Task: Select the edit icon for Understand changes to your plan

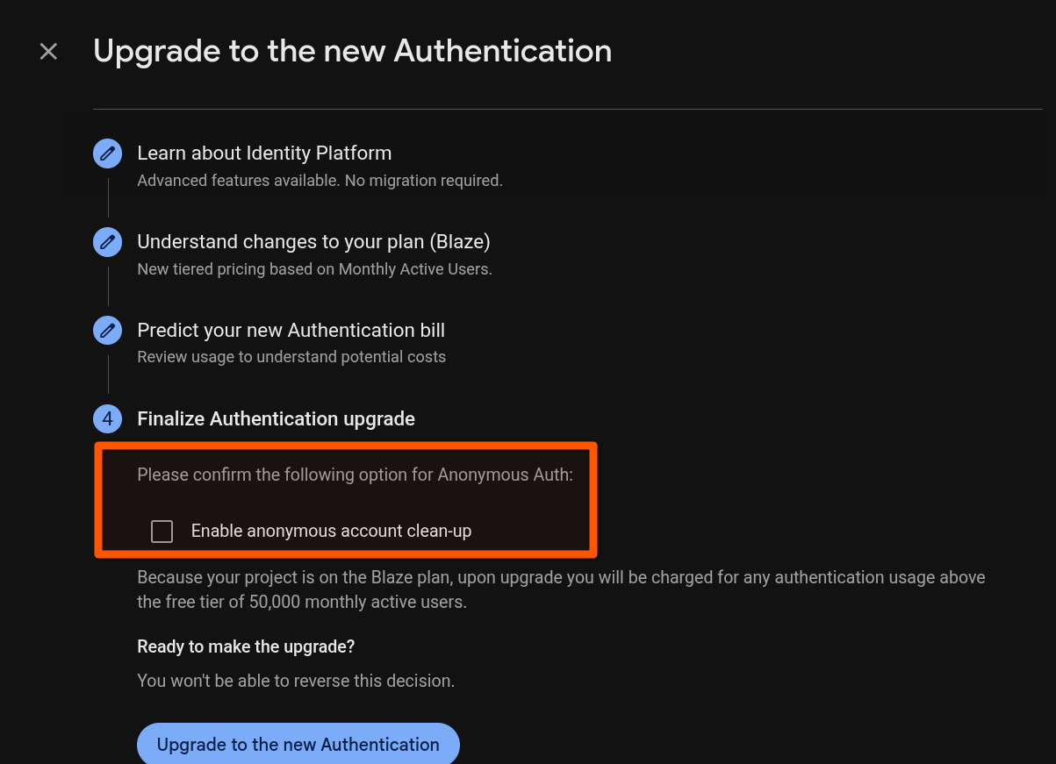Action: pyautogui.click(x=107, y=241)
